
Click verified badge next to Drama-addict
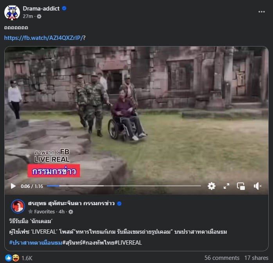64,8
